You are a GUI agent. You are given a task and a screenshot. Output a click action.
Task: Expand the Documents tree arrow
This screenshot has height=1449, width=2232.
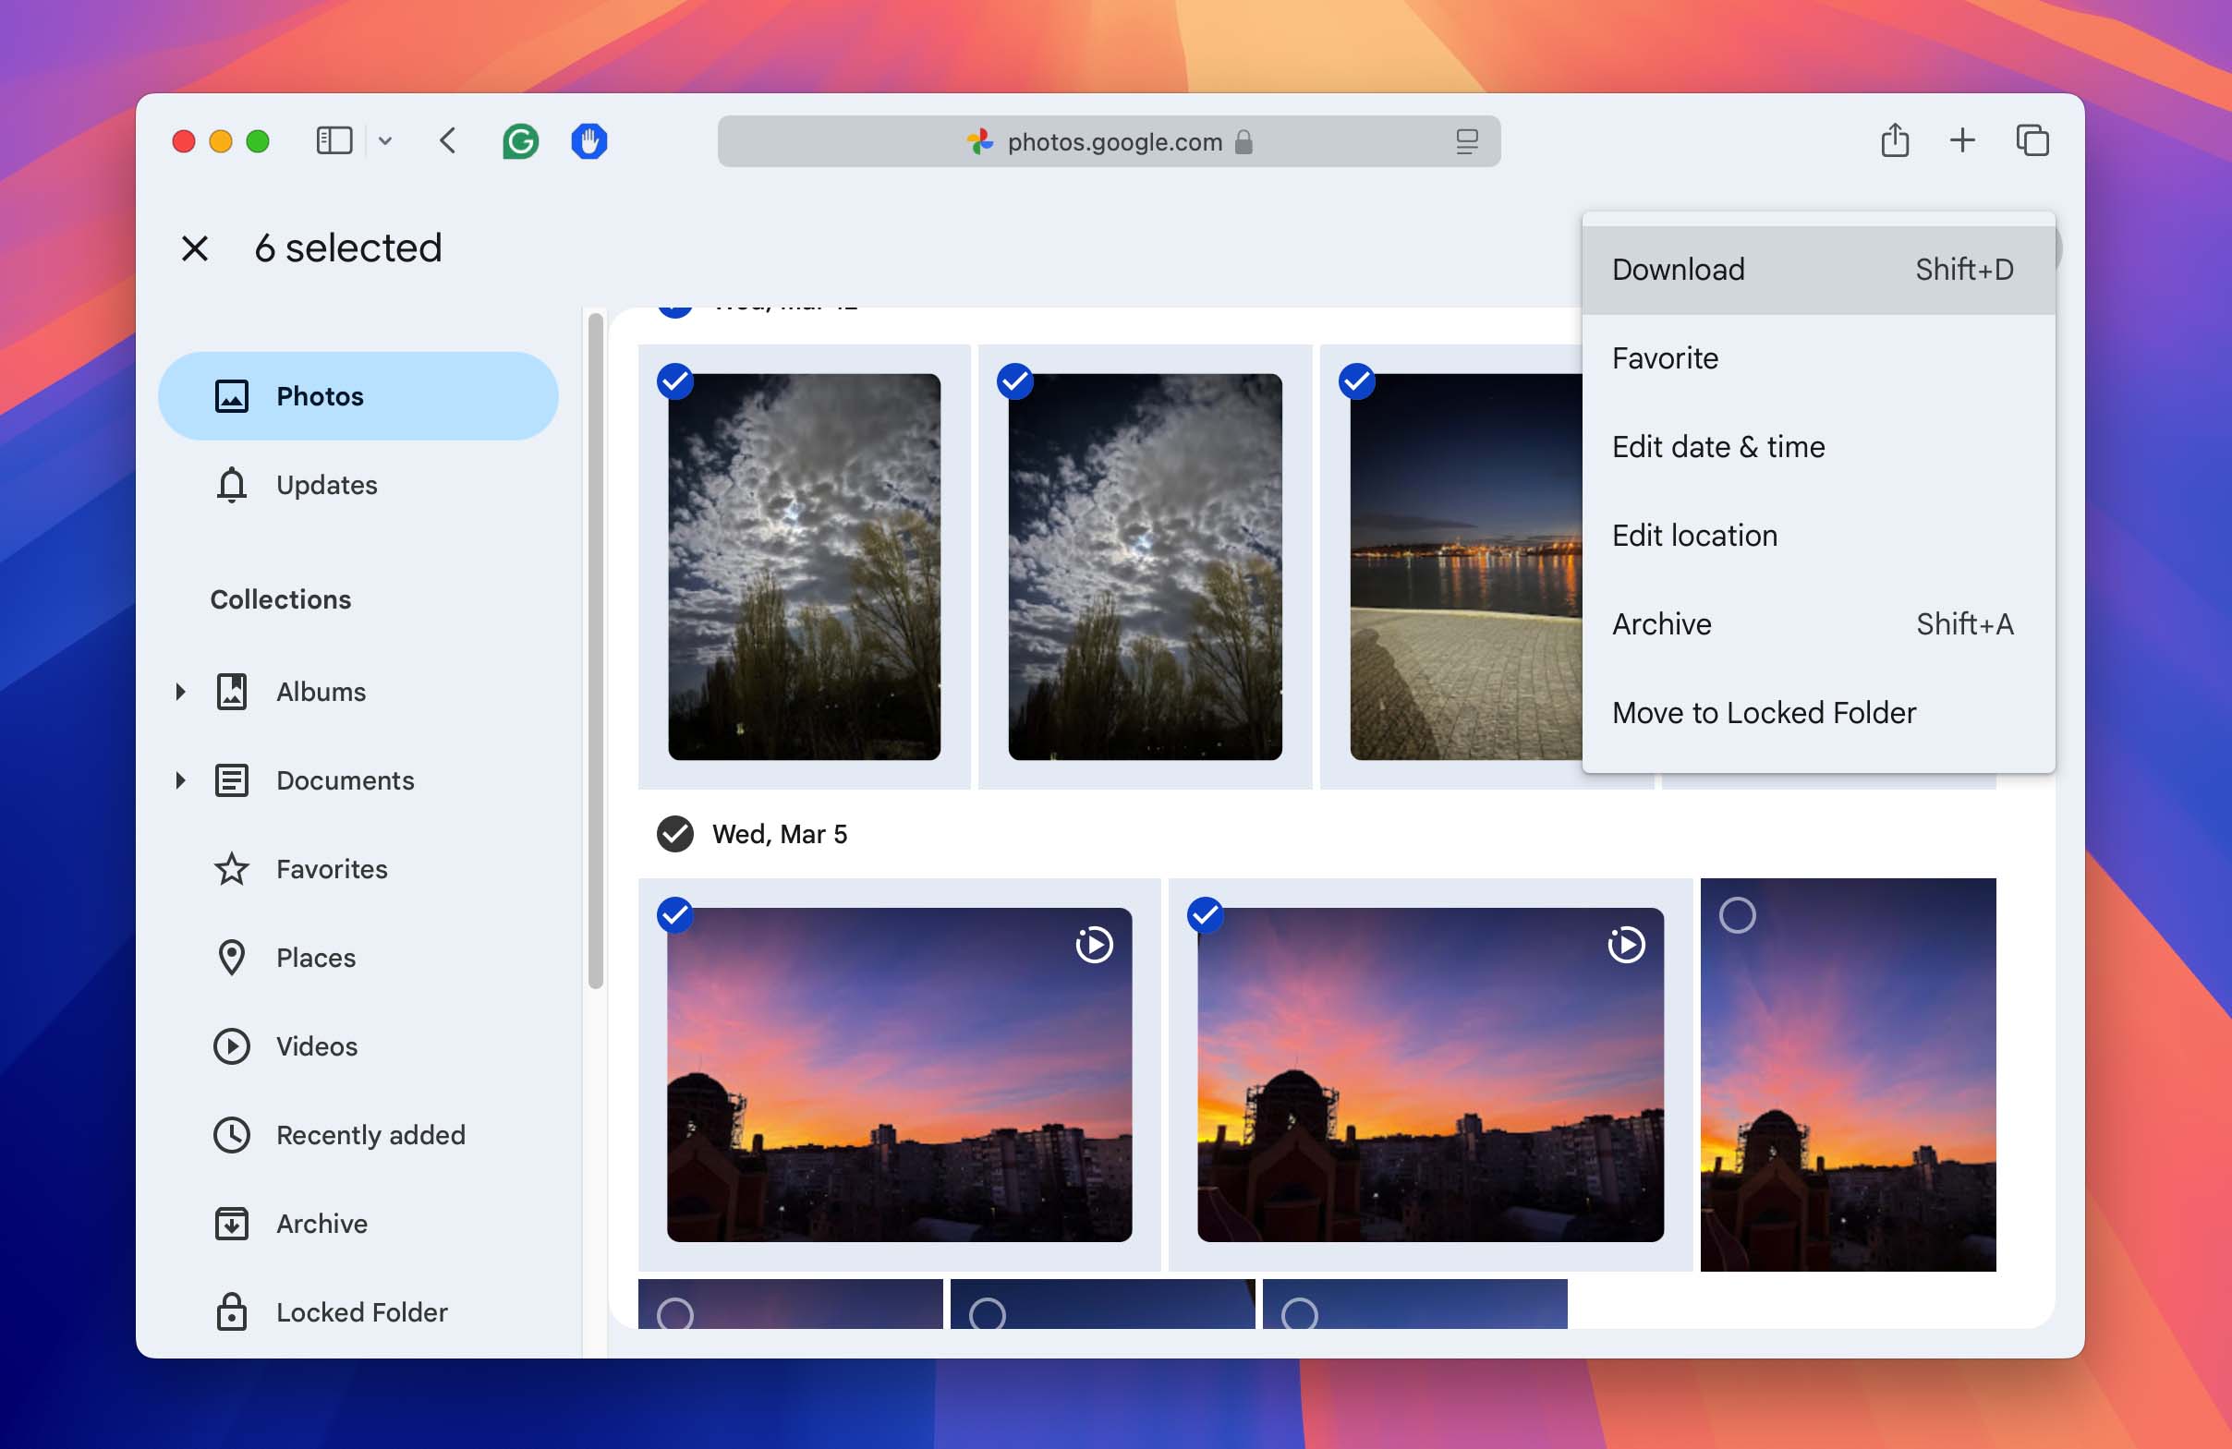pyautogui.click(x=180, y=779)
